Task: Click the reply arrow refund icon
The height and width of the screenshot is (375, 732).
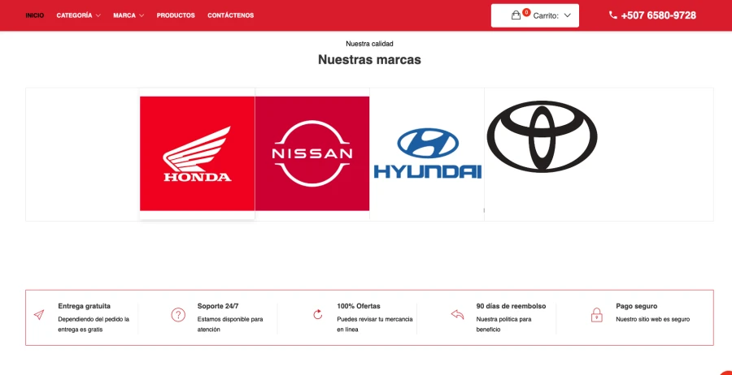Action: [457, 315]
